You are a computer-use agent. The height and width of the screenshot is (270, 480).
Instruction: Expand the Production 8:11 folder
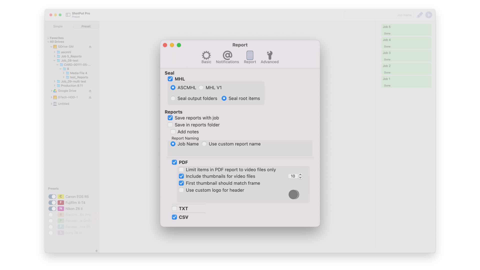54,85
